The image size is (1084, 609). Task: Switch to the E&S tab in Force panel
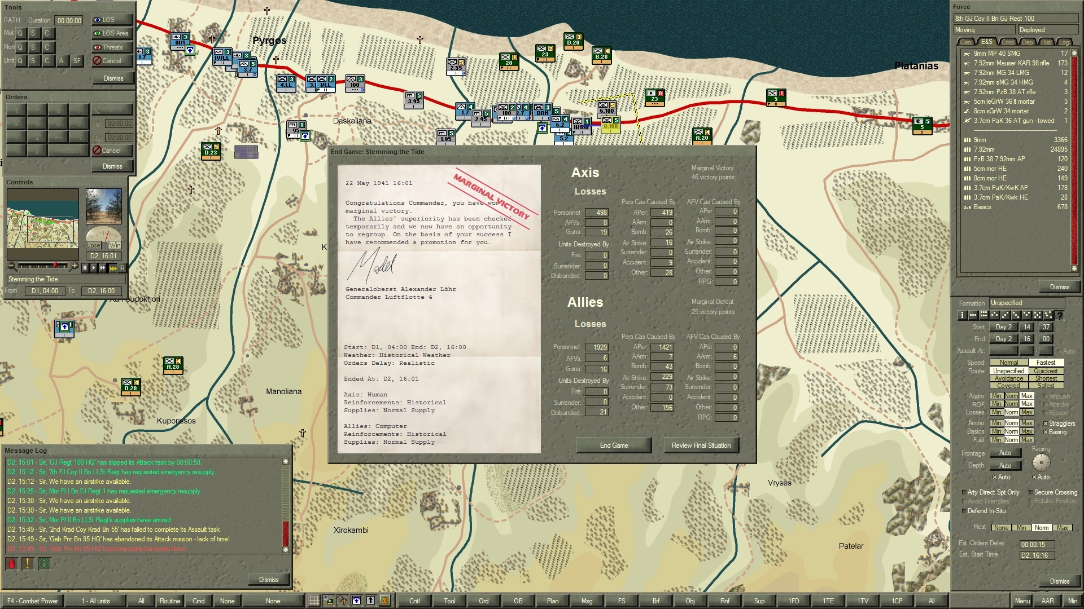(x=986, y=42)
